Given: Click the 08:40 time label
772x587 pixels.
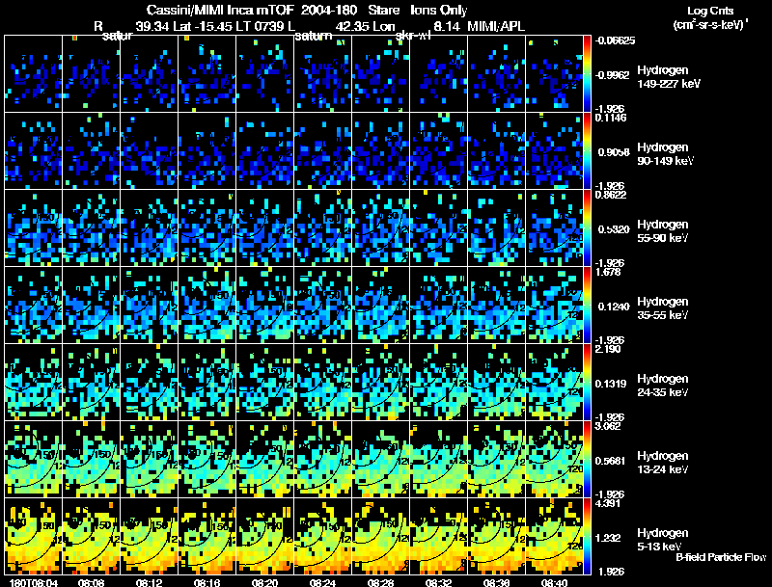Looking at the screenshot, I should tap(554, 583).
